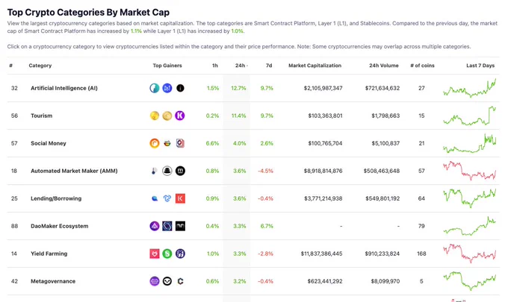Click first top gainer icon in AI row
The width and height of the screenshot is (508, 302).
click(x=155, y=88)
